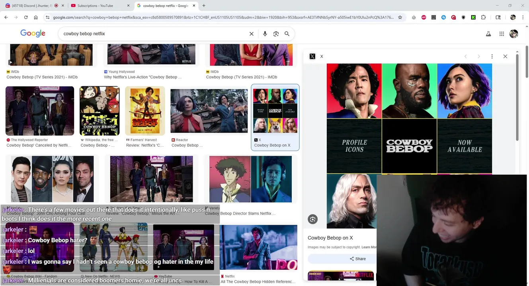Open the Chrome profile avatar in toolbar
This screenshot has width=529, height=286.
click(x=513, y=17)
